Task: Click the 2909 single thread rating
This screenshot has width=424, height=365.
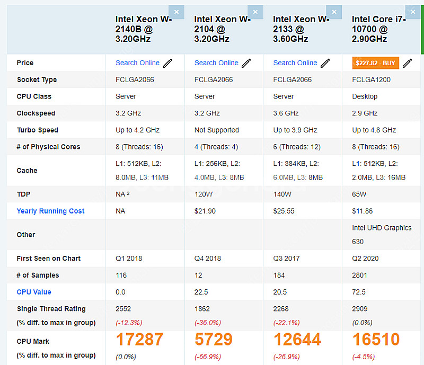Action: 360,309
